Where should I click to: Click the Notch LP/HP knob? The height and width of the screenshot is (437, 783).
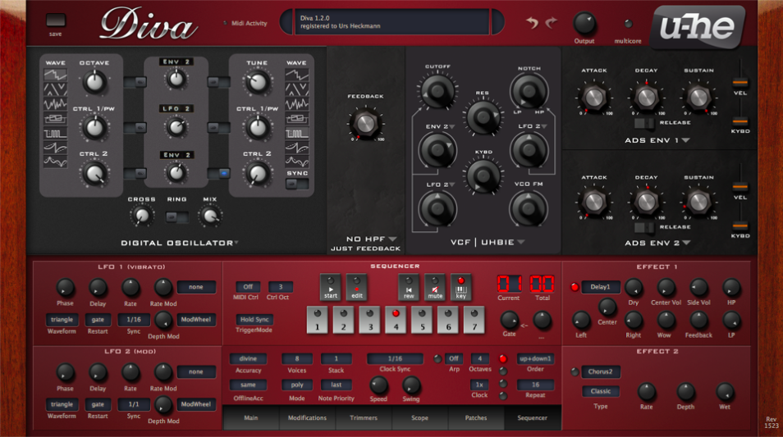pyautogui.click(x=529, y=91)
